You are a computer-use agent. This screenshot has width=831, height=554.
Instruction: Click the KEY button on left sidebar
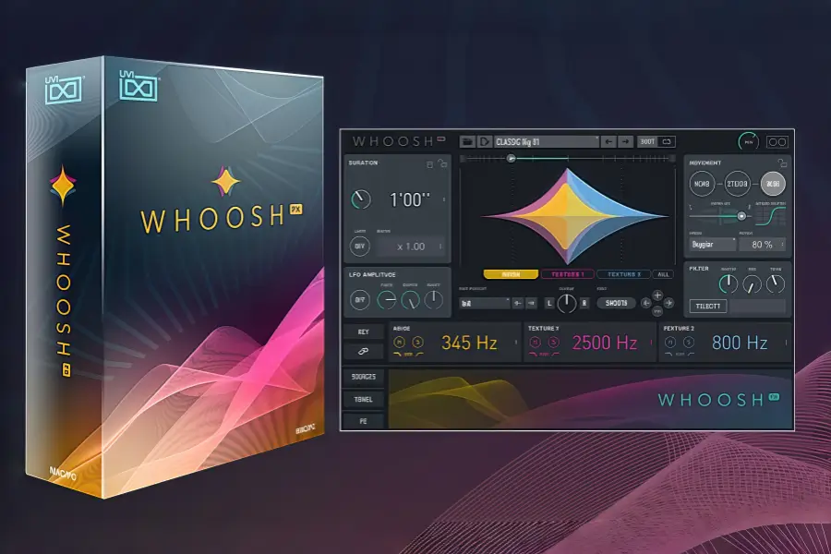(363, 331)
